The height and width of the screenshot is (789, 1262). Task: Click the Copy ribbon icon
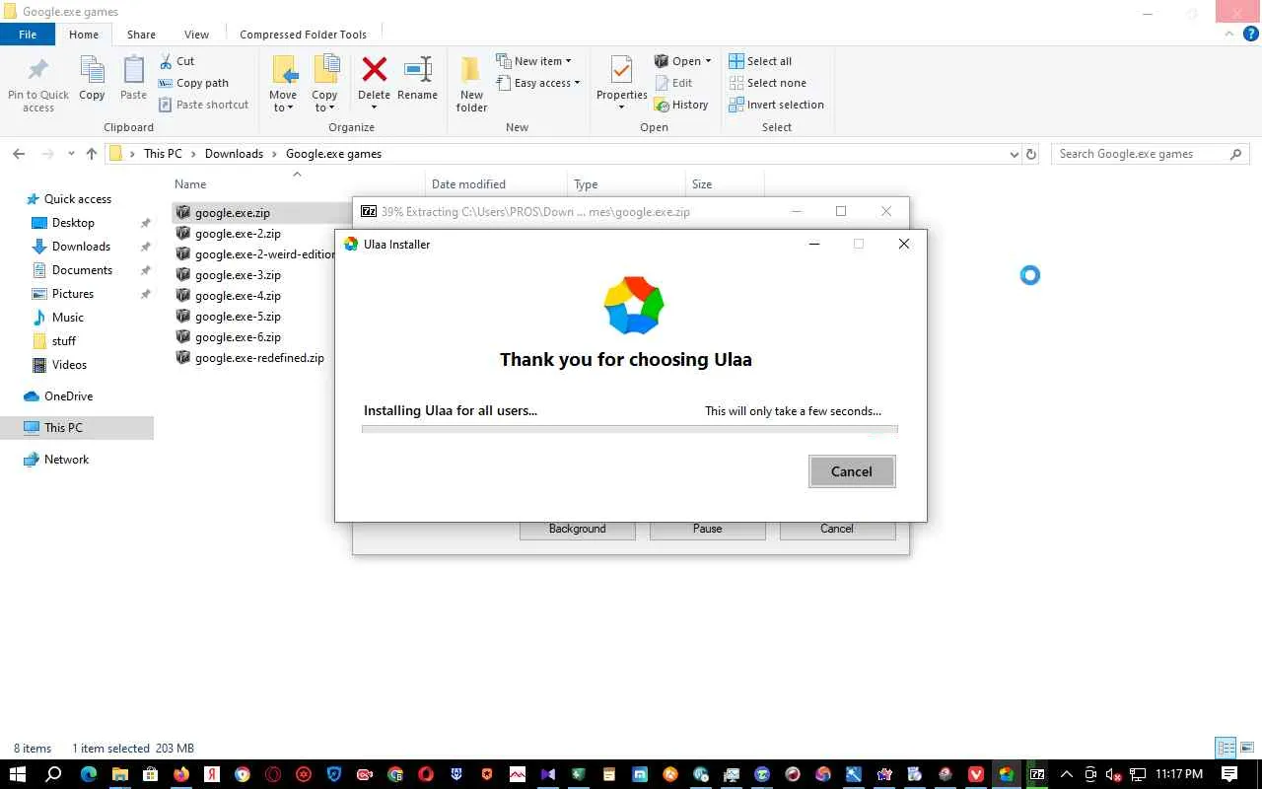92,79
